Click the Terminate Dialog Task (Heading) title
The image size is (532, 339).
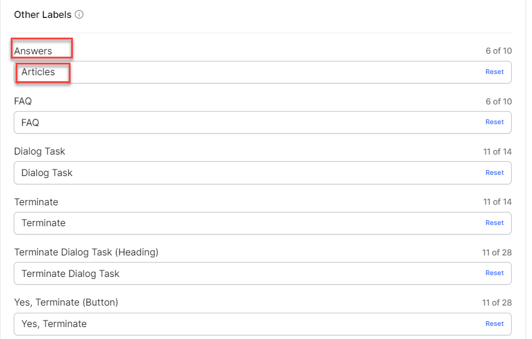pos(86,252)
